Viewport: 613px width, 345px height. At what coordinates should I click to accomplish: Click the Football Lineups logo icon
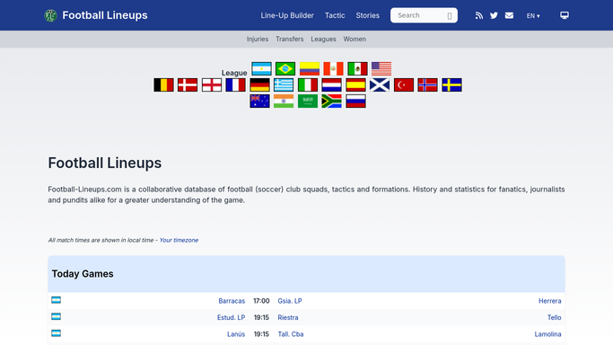(x=50, y=15)
